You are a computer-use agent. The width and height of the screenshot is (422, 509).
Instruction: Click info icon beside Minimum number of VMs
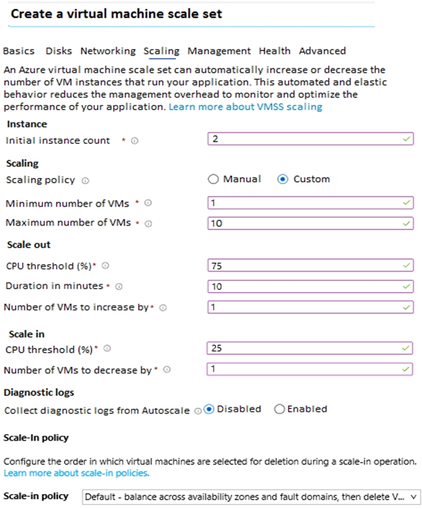point(148,203)
